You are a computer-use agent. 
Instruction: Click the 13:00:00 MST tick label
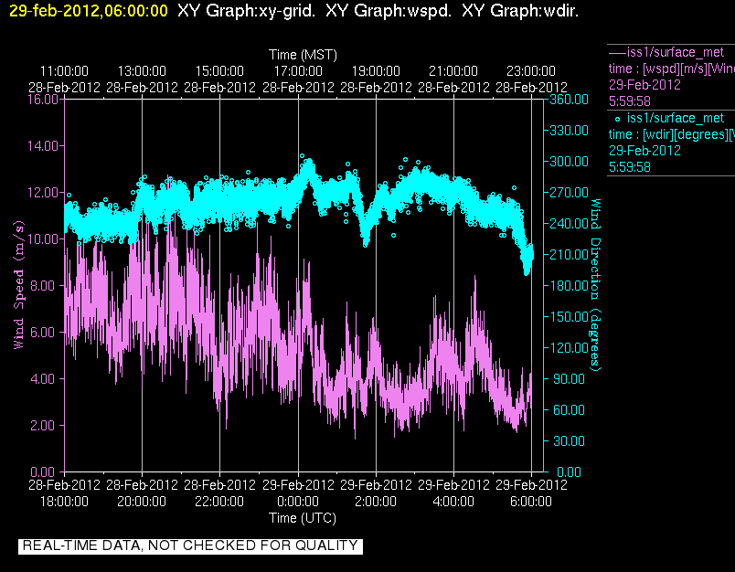(x=142, y=71)
